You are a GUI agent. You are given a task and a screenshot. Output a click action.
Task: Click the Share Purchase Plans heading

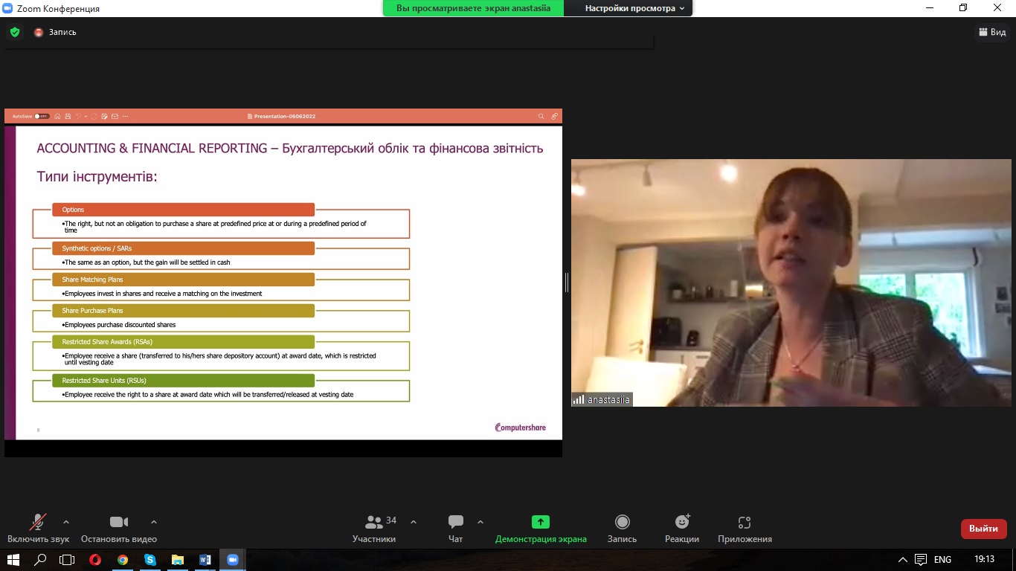tap(183, 311)
